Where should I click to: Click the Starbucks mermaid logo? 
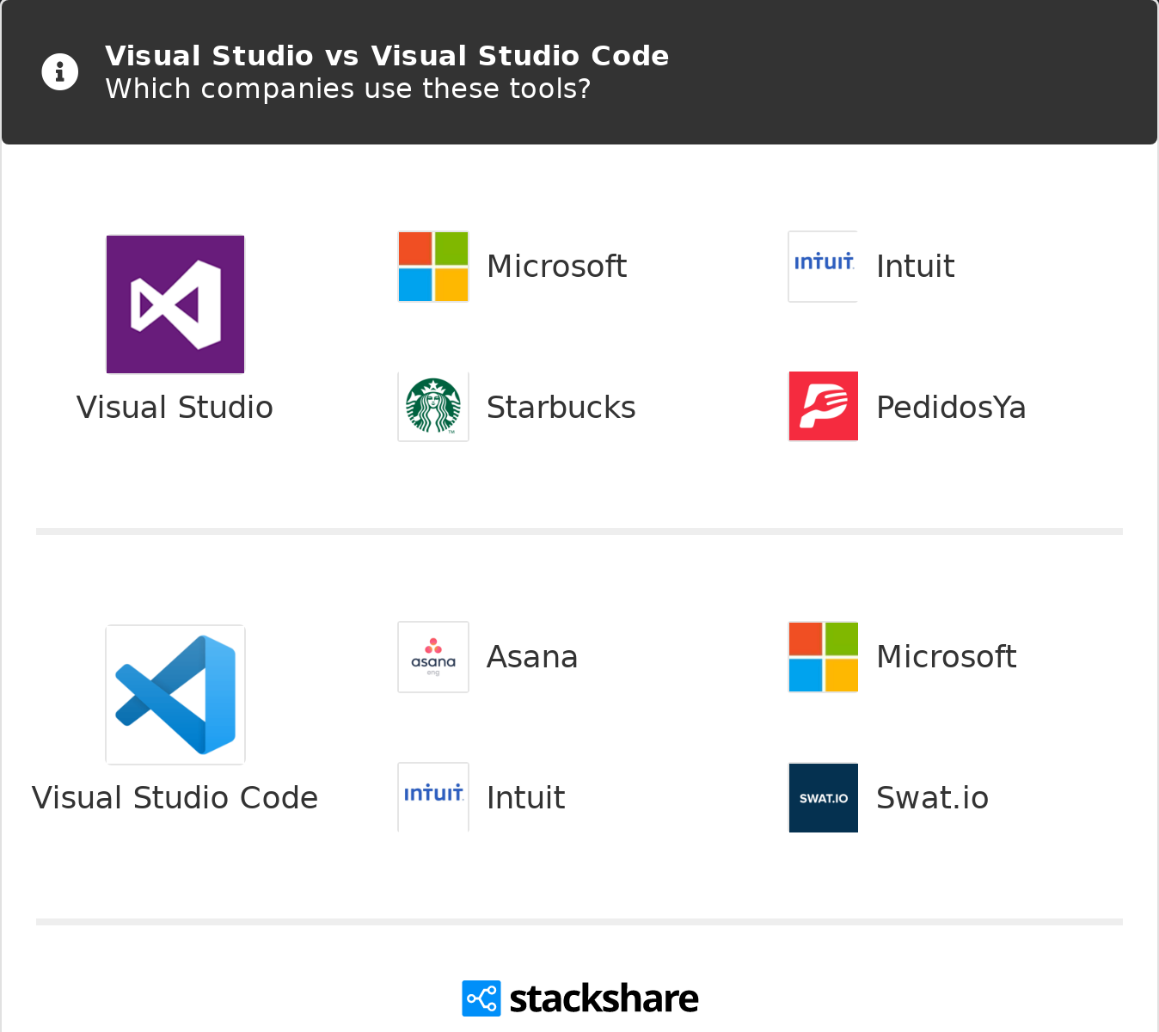[x=432, y=406]
